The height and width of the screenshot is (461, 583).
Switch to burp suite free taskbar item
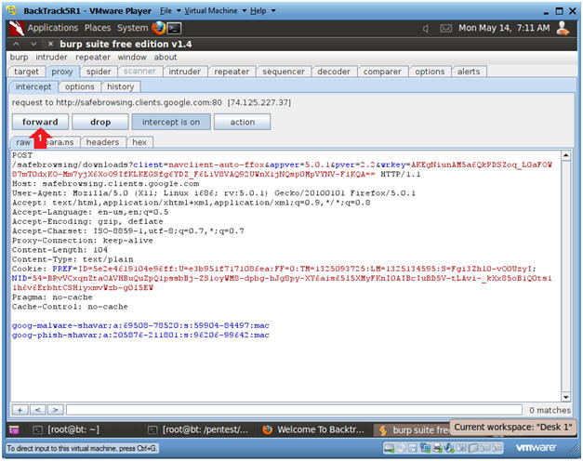(x=413, y=430)
